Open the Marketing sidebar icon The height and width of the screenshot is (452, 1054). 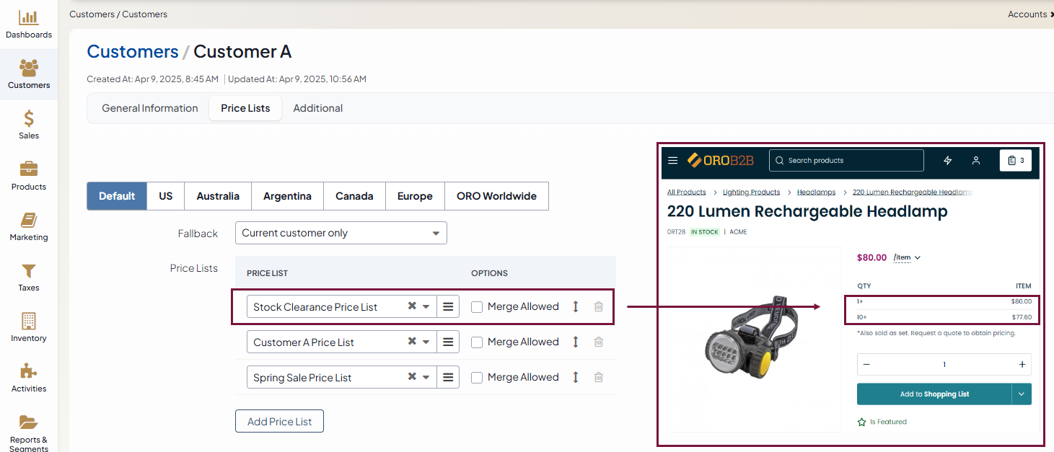(x=29, y=220)
